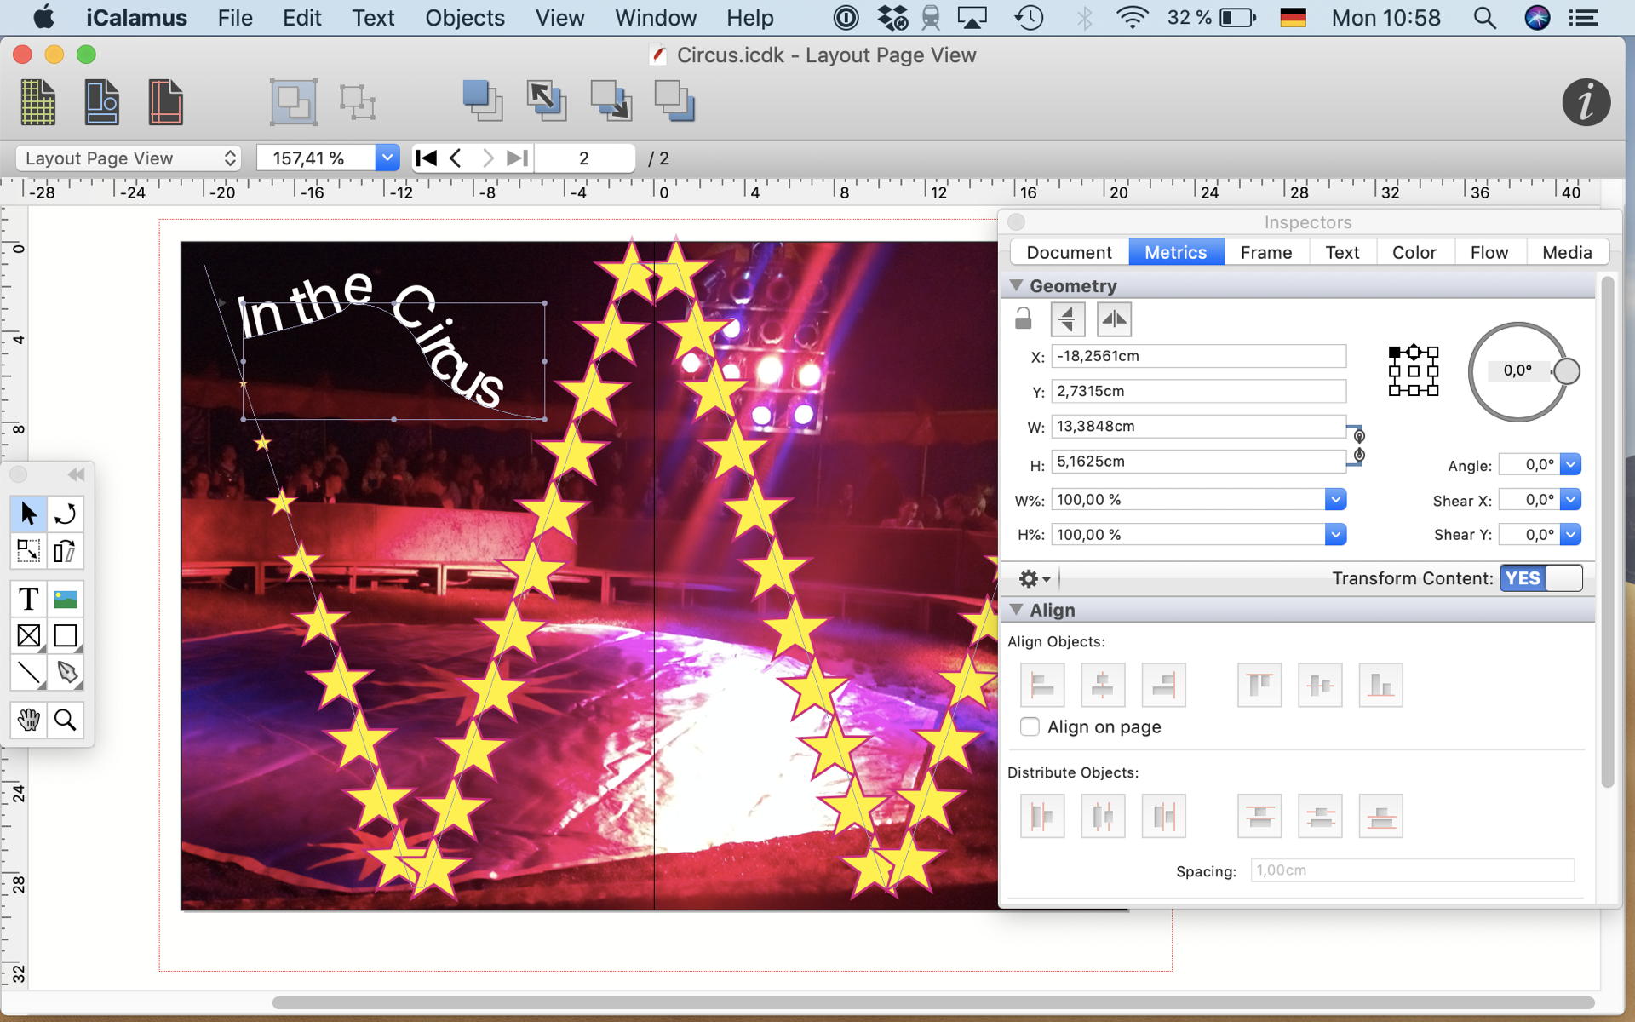Screen dimensions: 1635x1022
Task: Click the Inspectors panel vertical scrollbar
Action: pyautogui.click(x=1608, y=532)
